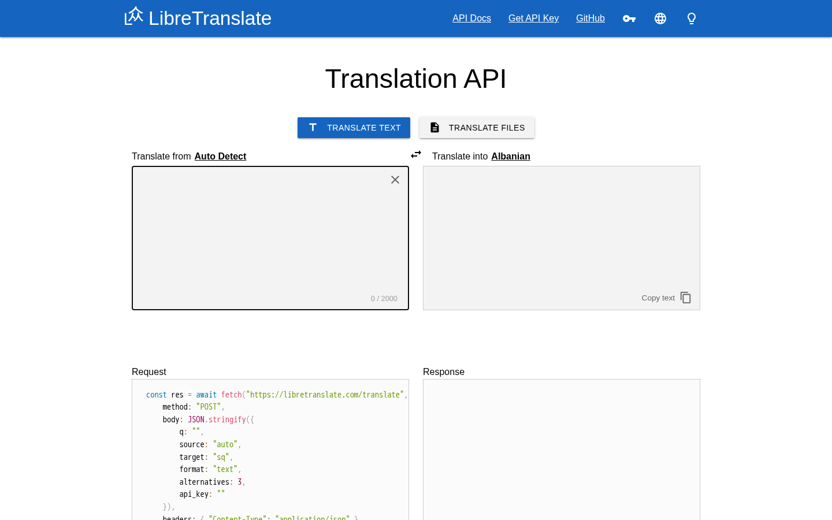Clear the source text with the X icon
This screenshot has height=520, width=832.
[395, 180]
